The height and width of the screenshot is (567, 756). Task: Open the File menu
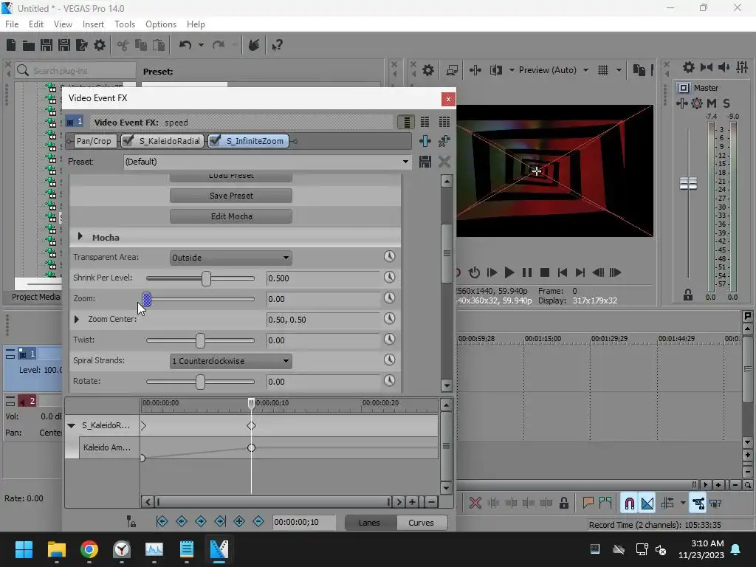pyautogui.click(x=12, y=24)
